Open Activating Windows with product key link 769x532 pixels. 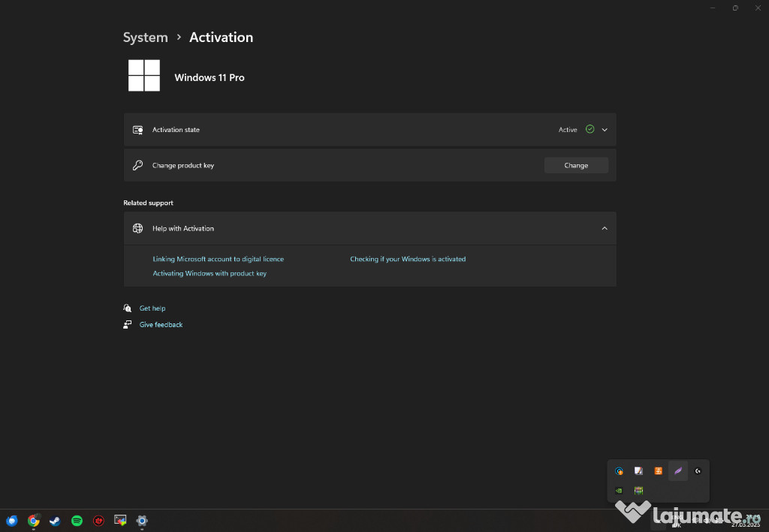[x=210, y=273]
